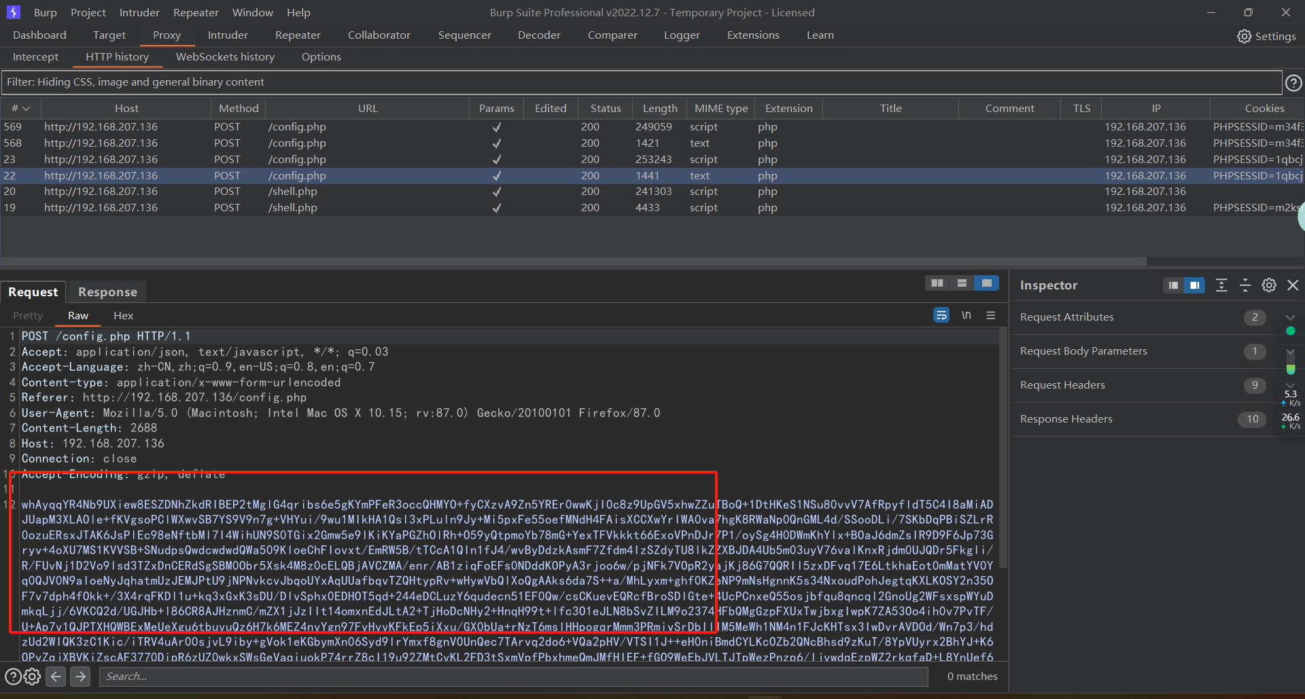Select history row number 569
1305x699 pixels.
coord(652,127)
